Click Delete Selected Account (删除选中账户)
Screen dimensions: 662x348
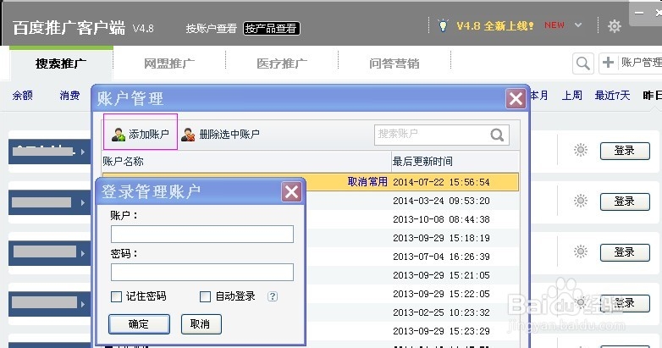point(220,135)
